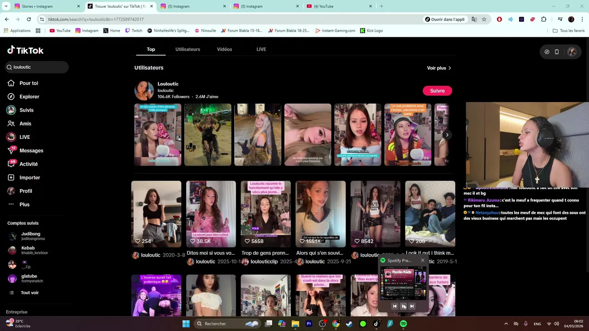
Task: Switch to the LIVE results tab
Action: pyautogui.click(x=261, y=49)
